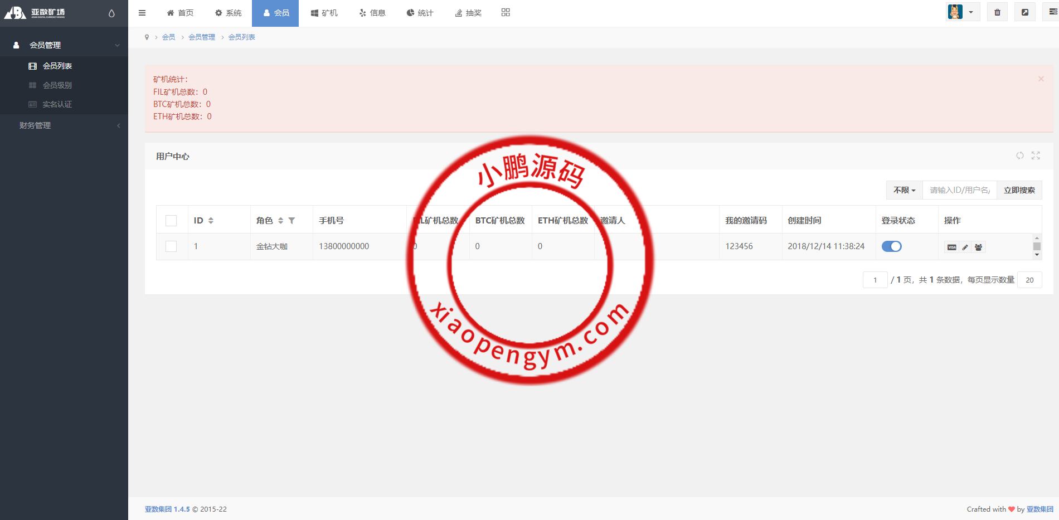1059x520 pixels.
Task: Expand the 财务管理 sidebar section
Action: [x=64, y=125]
